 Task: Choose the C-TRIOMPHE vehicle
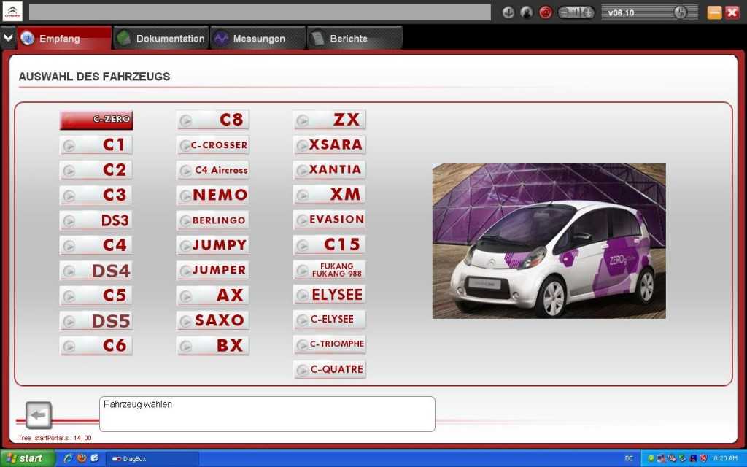pos(330,344)
